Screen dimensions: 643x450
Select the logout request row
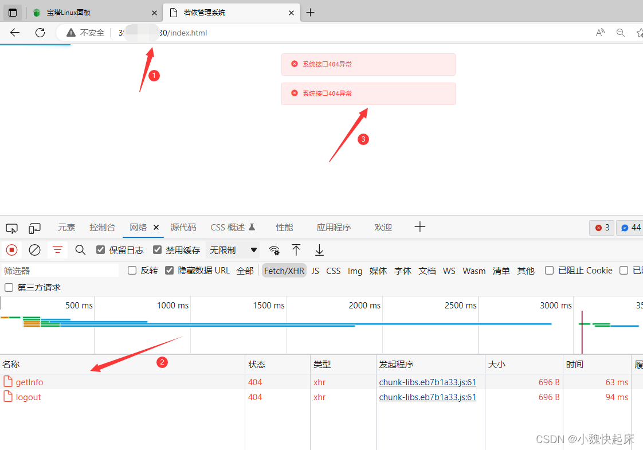click(x=321, y=397)
